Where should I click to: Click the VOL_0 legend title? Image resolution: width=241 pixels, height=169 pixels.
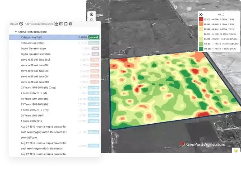click(221, 14)
